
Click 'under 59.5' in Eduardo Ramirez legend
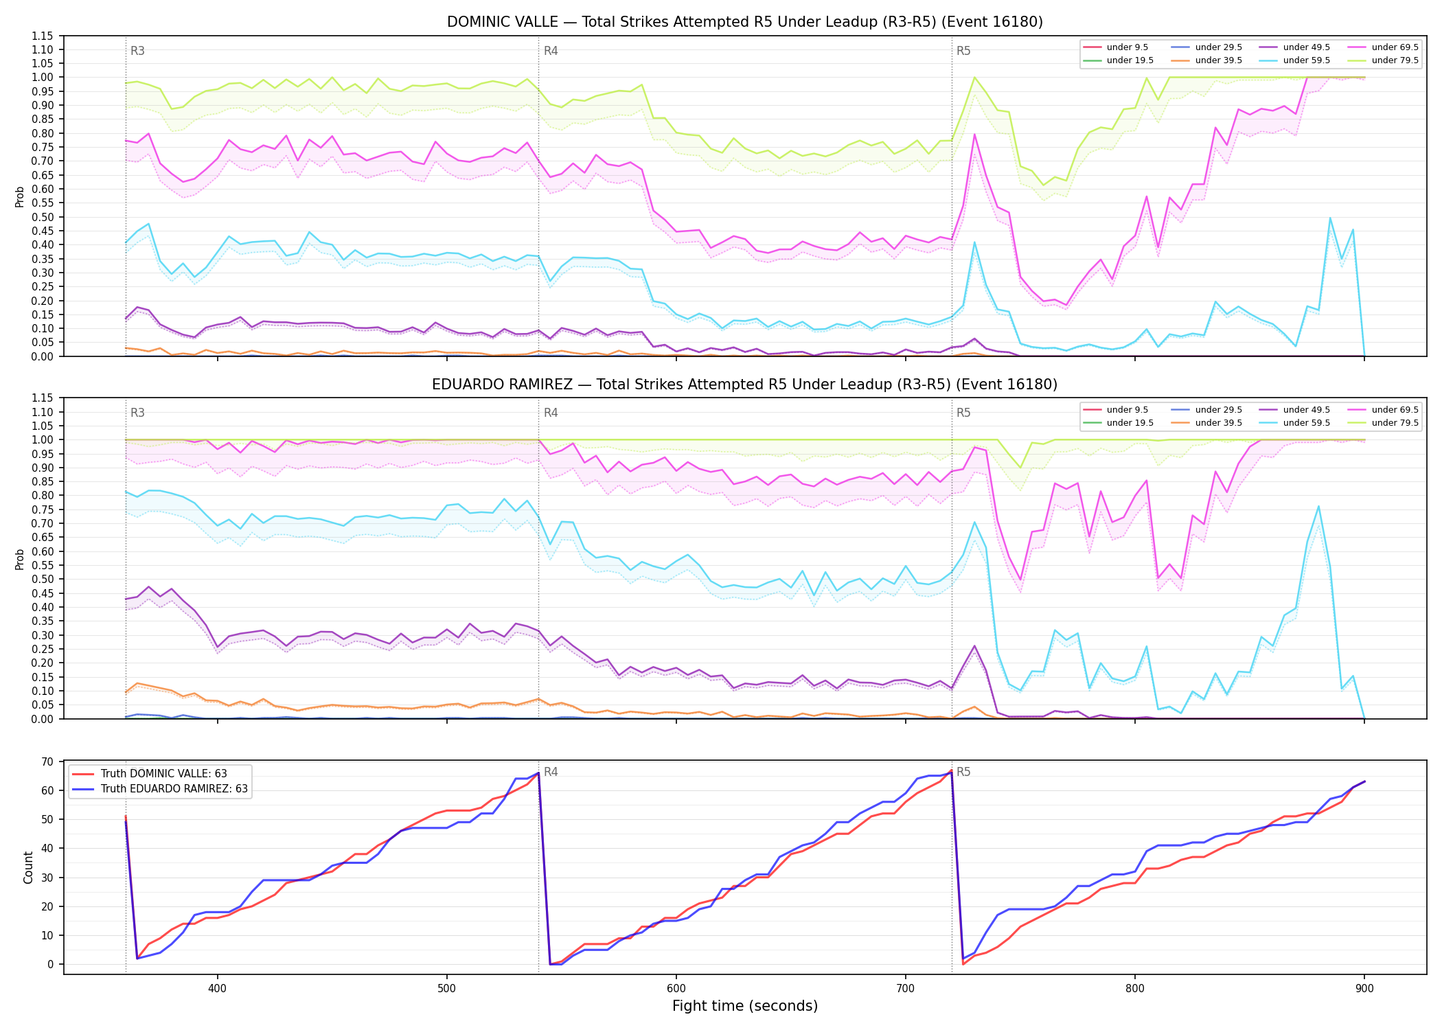click(1307, 423)
